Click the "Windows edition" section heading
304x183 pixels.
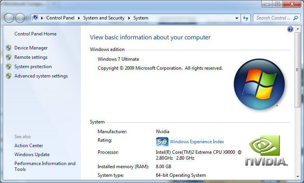[107, 49]
